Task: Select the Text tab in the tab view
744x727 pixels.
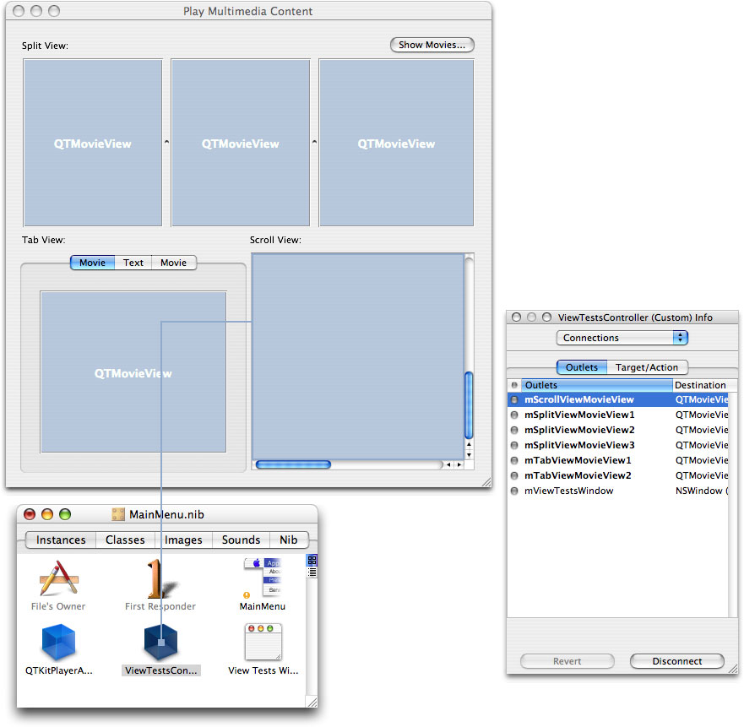Action: (133, 263)
